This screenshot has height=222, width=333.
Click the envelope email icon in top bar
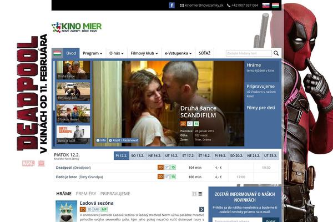tap(181, 6)
